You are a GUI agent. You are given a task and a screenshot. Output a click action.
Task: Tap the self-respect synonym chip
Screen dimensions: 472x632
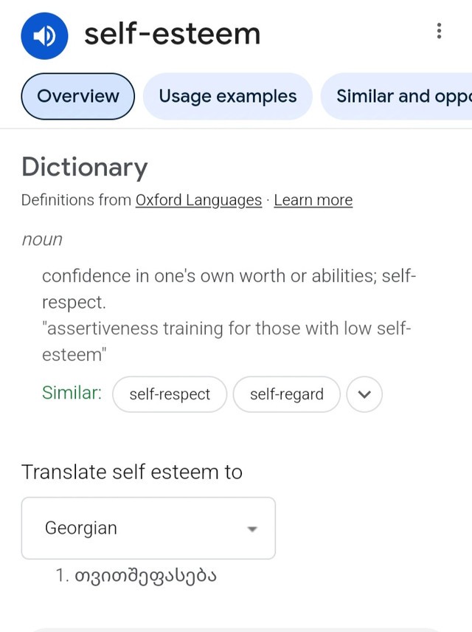(x=170, y=394)
